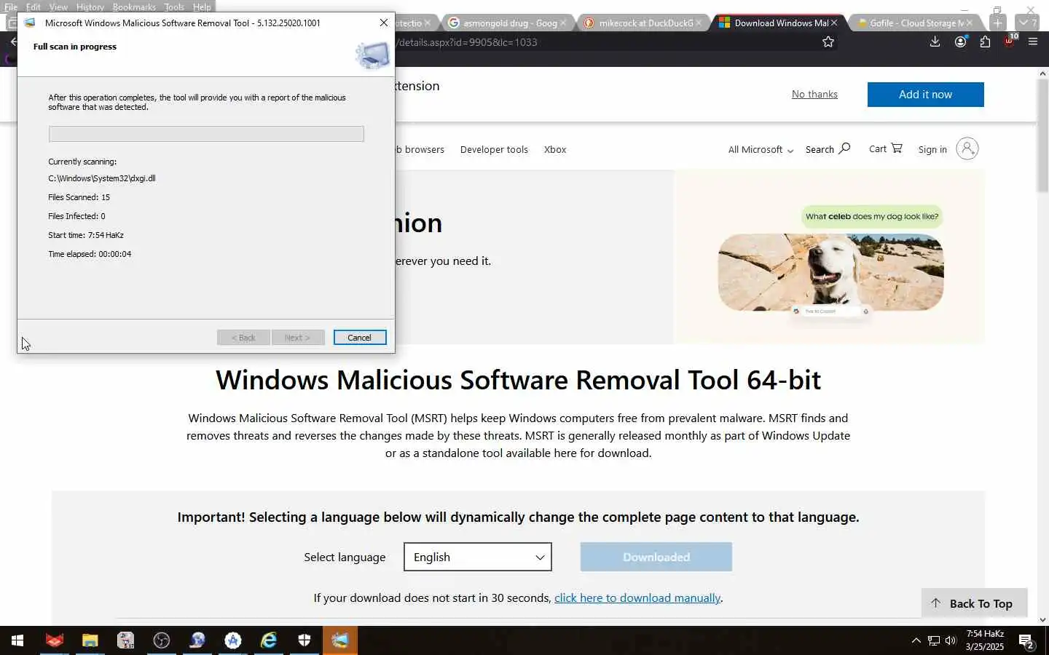Open the network icon in system tray
This screenshot has height=655, width=1049.
click(x=933, y=640)
